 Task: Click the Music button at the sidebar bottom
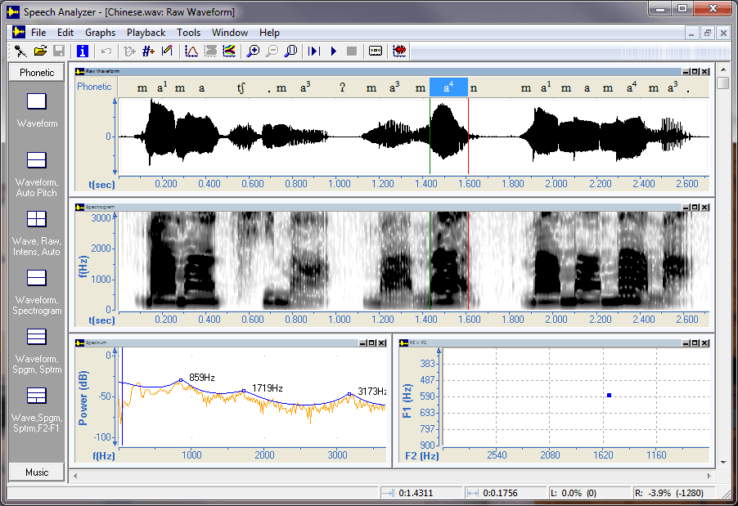36,472
